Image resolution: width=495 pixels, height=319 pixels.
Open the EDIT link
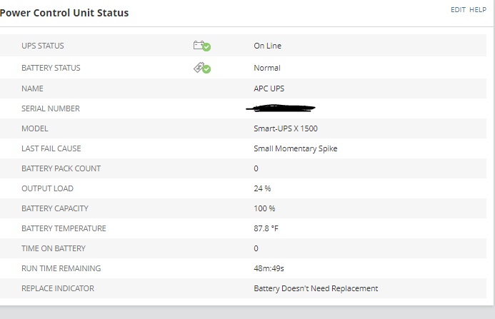[457, 10]
